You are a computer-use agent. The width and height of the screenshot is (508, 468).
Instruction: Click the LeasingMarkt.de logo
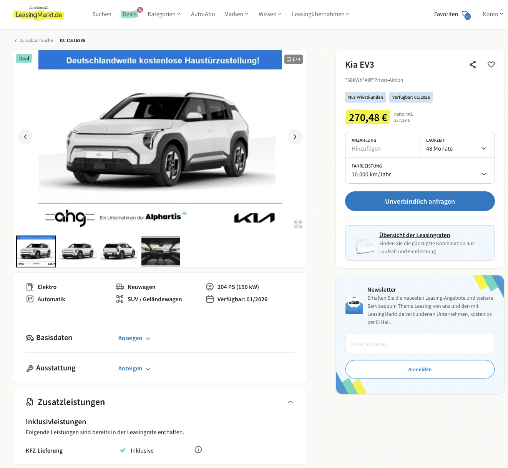[38, 13]
